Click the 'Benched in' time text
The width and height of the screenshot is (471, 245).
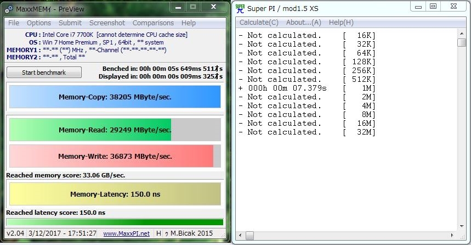[162, 69]
